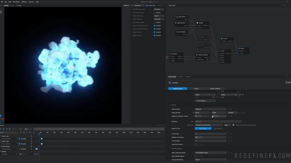This screenshot has width=291, height=163.
Task: Open the Export Mode Flipbook dropdown
Action: click(211, 109)
